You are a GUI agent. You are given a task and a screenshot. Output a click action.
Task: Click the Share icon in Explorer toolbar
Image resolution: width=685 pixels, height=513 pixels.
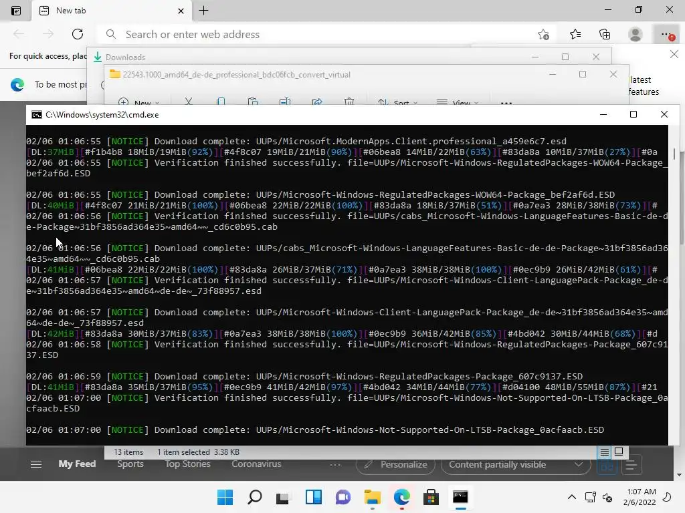(x=317, y=102)
